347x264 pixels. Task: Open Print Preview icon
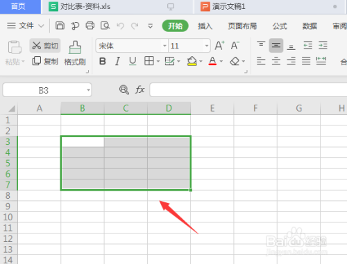[x=105, y=26]
